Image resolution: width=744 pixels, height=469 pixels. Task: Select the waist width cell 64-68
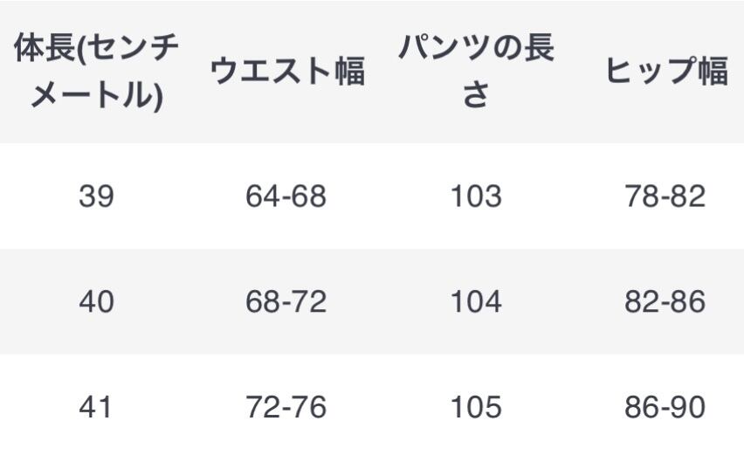click(285, 197)
